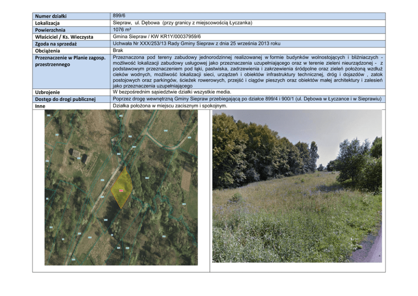Click the parcel number 899/6
This screenshot has height=296, width=418.
tap(120, 16)
